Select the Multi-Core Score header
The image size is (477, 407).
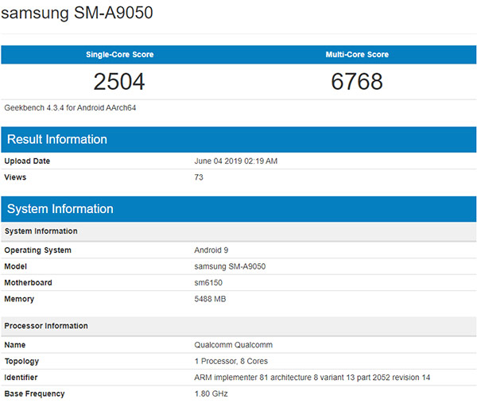coord(357,55)
